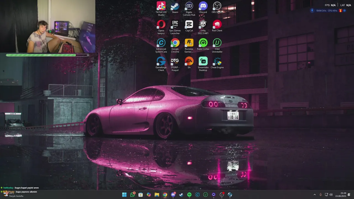Launch Steam from the desktop shortcut

pyautogui.click(x=175, y=7)
